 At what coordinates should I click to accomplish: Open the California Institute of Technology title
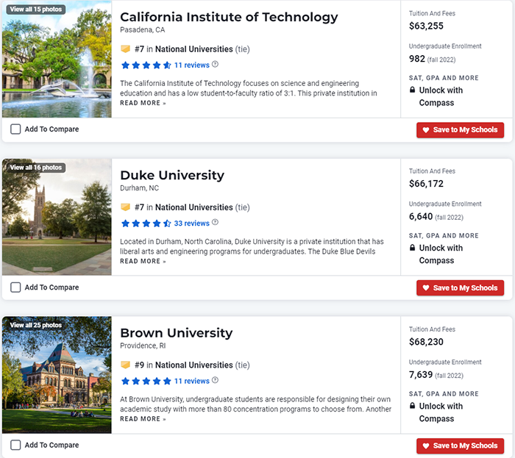coord(229,17)
